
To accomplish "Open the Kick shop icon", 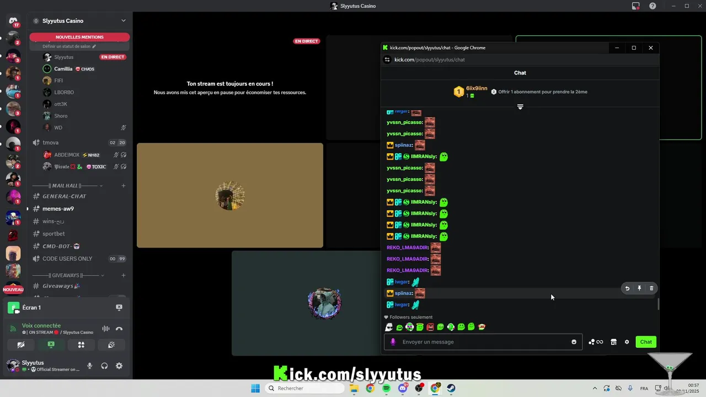I will 613,342.
